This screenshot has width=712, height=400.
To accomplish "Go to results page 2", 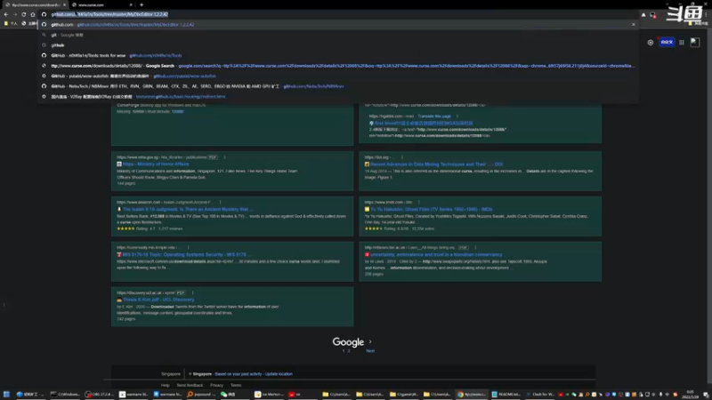I will pyautogui.click(x=349, y=351).
